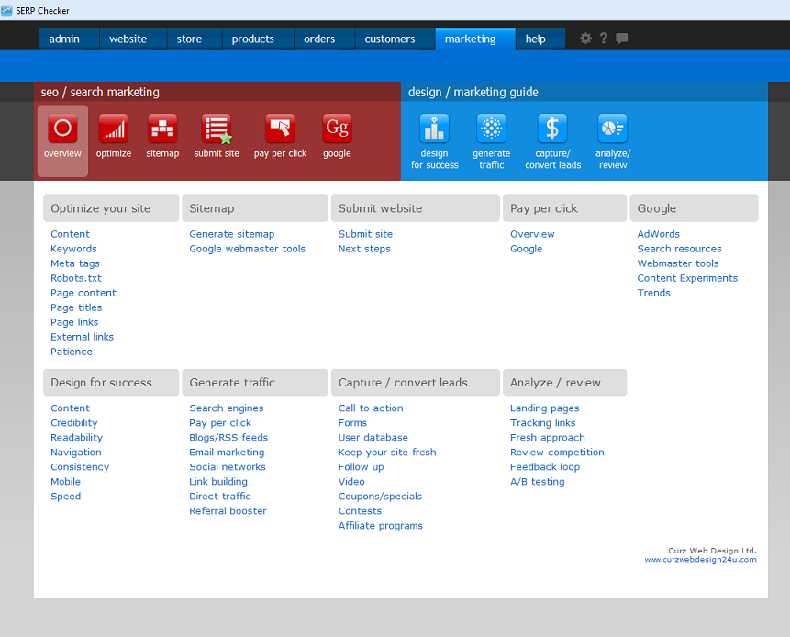Open the Generate sitemap link
Viewport: 790px width, 637px height.
click(x=232, y=234)
